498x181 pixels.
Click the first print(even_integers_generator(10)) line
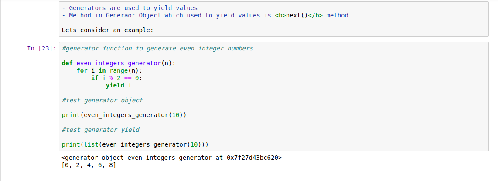pos(124,115)
